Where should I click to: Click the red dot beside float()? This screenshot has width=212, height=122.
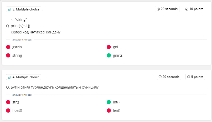click(8, 111)
